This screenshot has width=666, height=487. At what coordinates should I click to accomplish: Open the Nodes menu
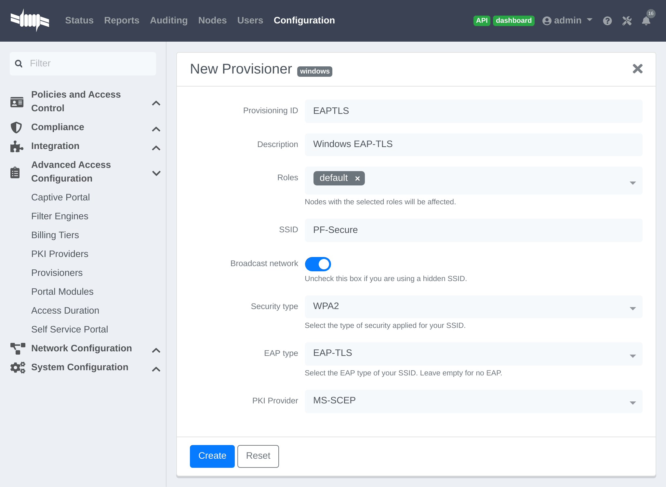click(x=212, y=20)
